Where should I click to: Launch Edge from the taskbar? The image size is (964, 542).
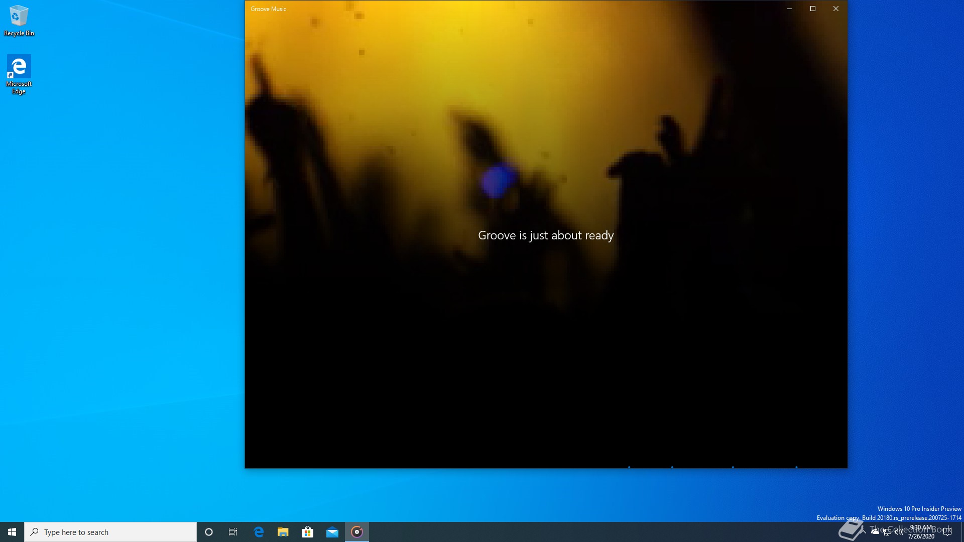[259, 532]
